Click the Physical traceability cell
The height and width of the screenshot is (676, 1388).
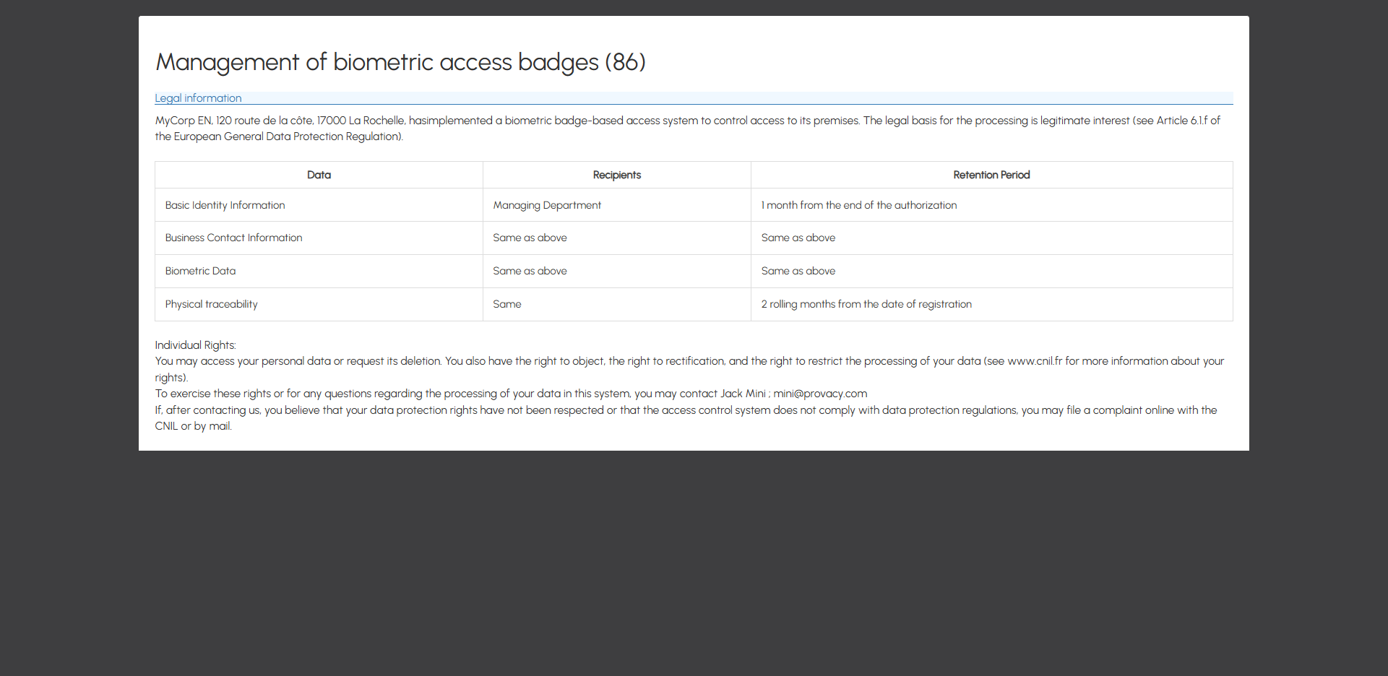click(319, 304)
